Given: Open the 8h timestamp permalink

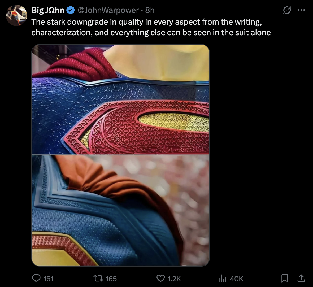Looking at the screenshot, I should tap(150, 10).
